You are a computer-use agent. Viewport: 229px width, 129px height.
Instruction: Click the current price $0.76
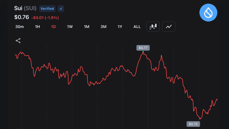[22, 17]
